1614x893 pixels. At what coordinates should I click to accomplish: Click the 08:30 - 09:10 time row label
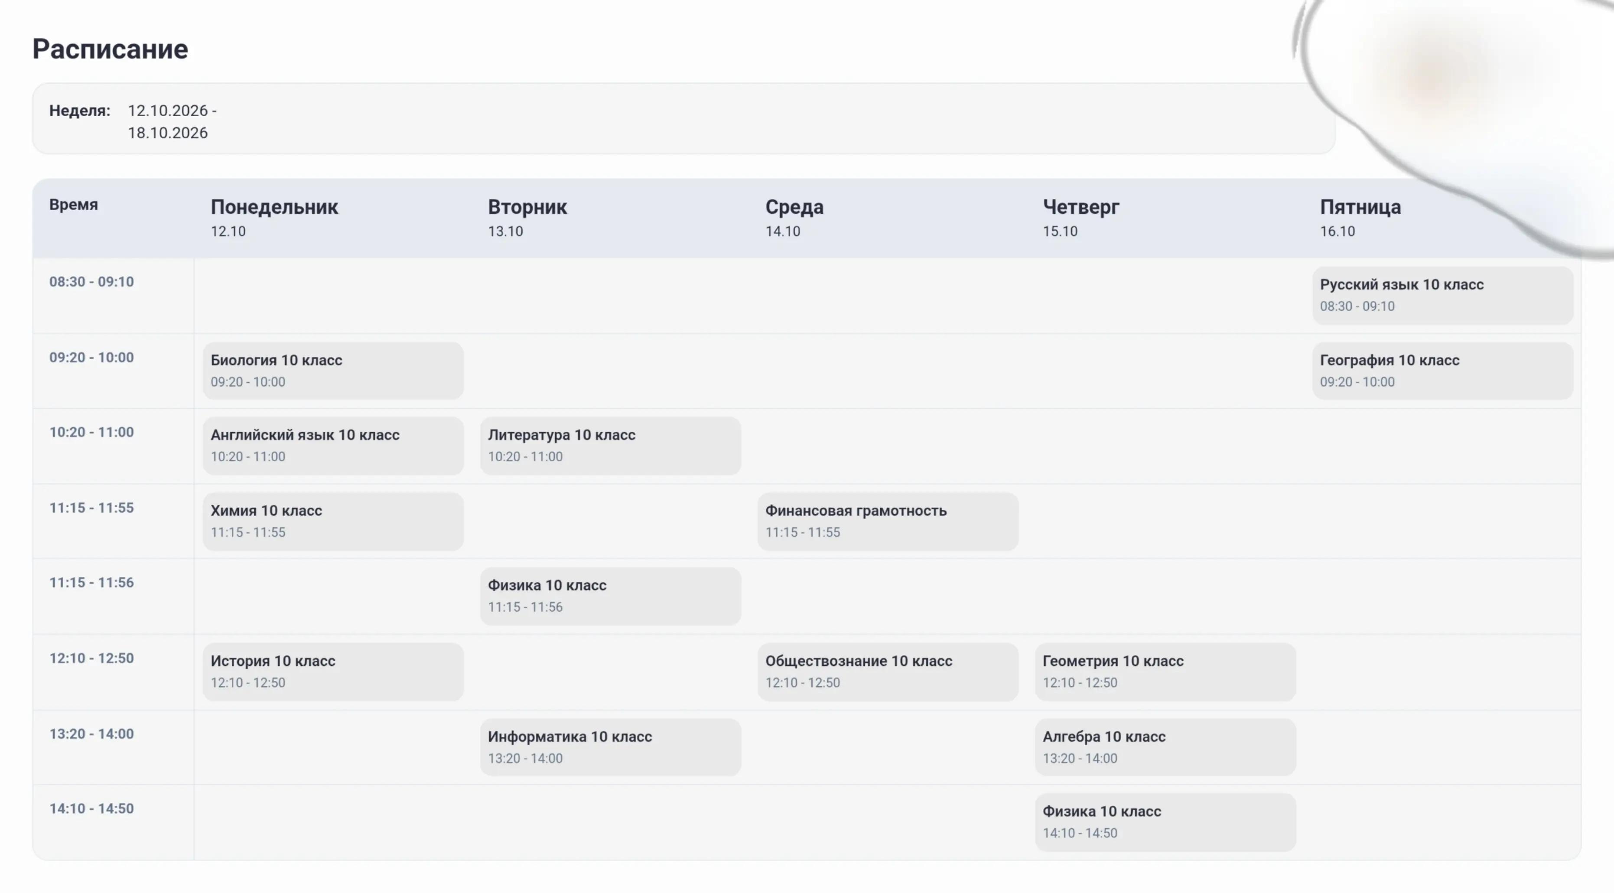pyautogui.click(x=91, y=281)
